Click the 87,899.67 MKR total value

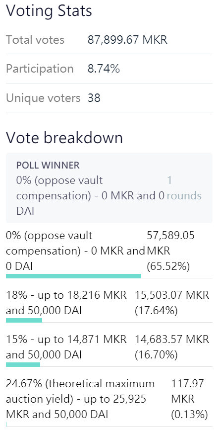[x=127, y=40]
